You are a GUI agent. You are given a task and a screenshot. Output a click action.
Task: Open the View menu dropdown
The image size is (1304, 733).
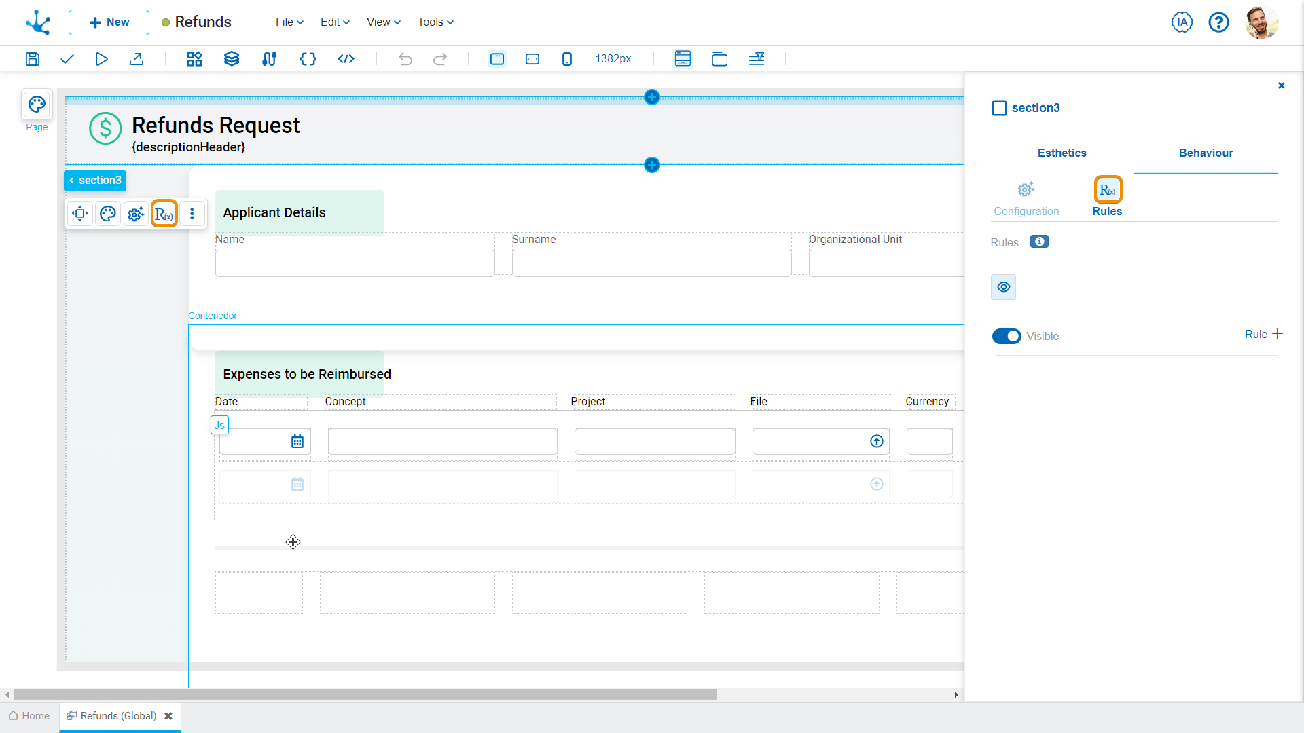point(383,22)
